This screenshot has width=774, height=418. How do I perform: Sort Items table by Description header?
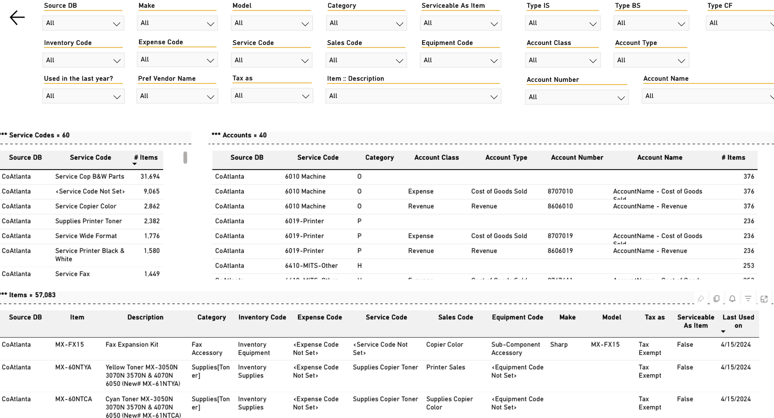(145, 317)
